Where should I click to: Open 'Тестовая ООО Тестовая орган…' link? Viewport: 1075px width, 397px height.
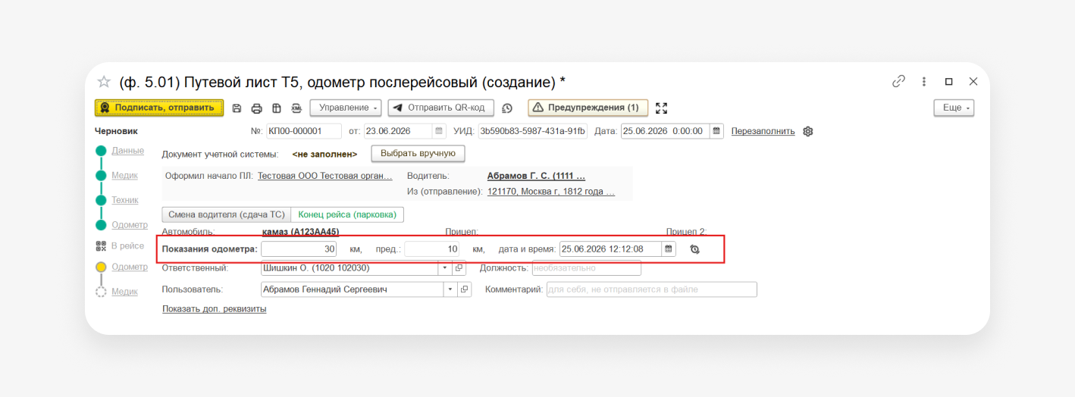pyautogui.click(x=325, y=176)
